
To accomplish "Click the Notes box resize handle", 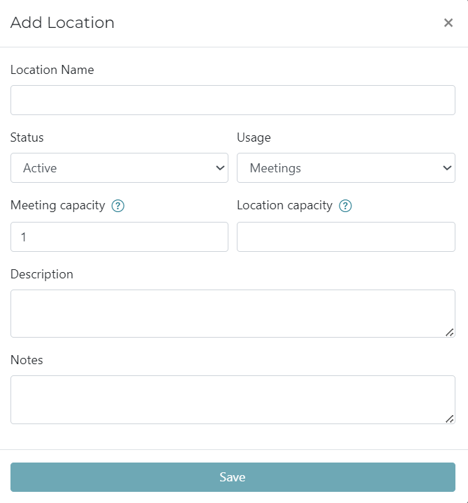I will click(x=449, y=419).
